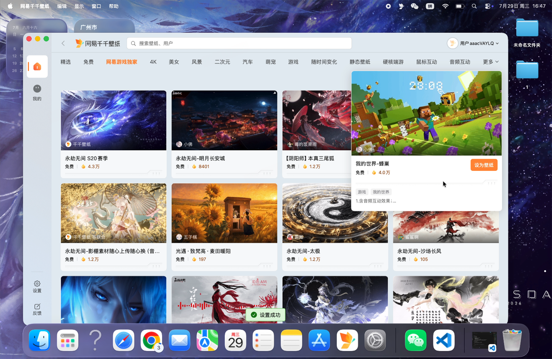The image size is (552, 359).
Task: Click the title 永劫无间-沙场长风
Action: pyautogui.click(x=419, y=251)
